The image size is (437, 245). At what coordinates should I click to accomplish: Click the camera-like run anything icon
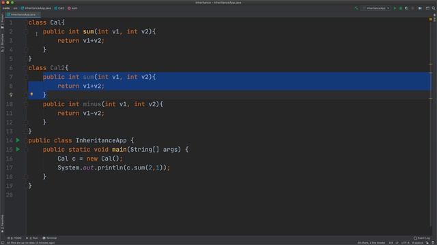pyautogui.click(x=420, y=8)
